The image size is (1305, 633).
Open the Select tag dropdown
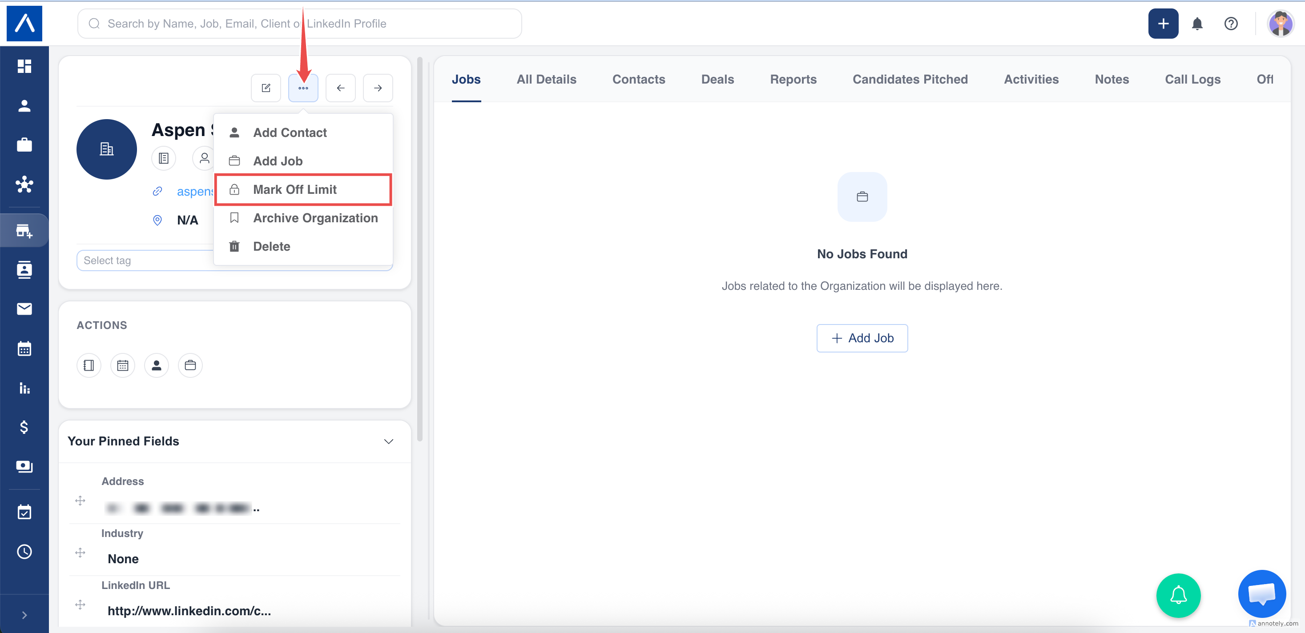[x=234, y=260]
